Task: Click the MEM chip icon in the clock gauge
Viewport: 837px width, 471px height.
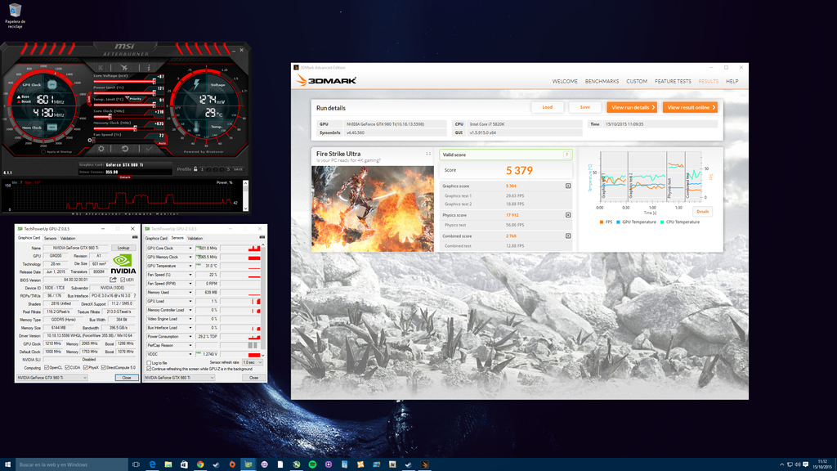Action: tap(51, 127)
